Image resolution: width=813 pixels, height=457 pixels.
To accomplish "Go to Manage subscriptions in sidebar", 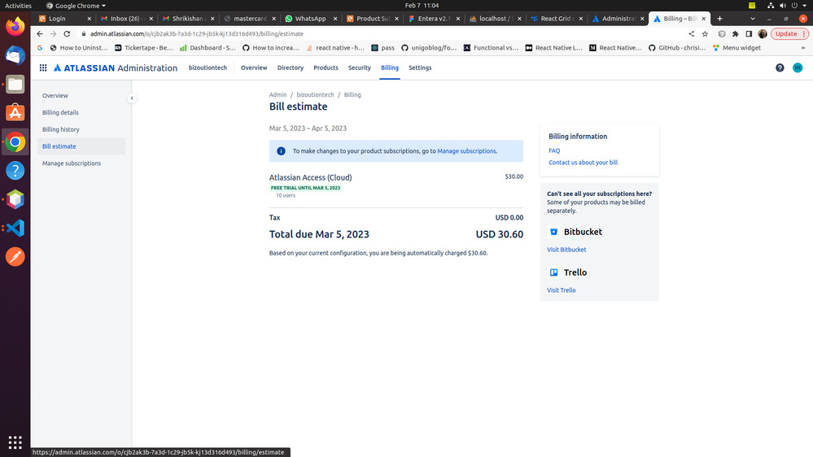I will (x=72, y=163).
